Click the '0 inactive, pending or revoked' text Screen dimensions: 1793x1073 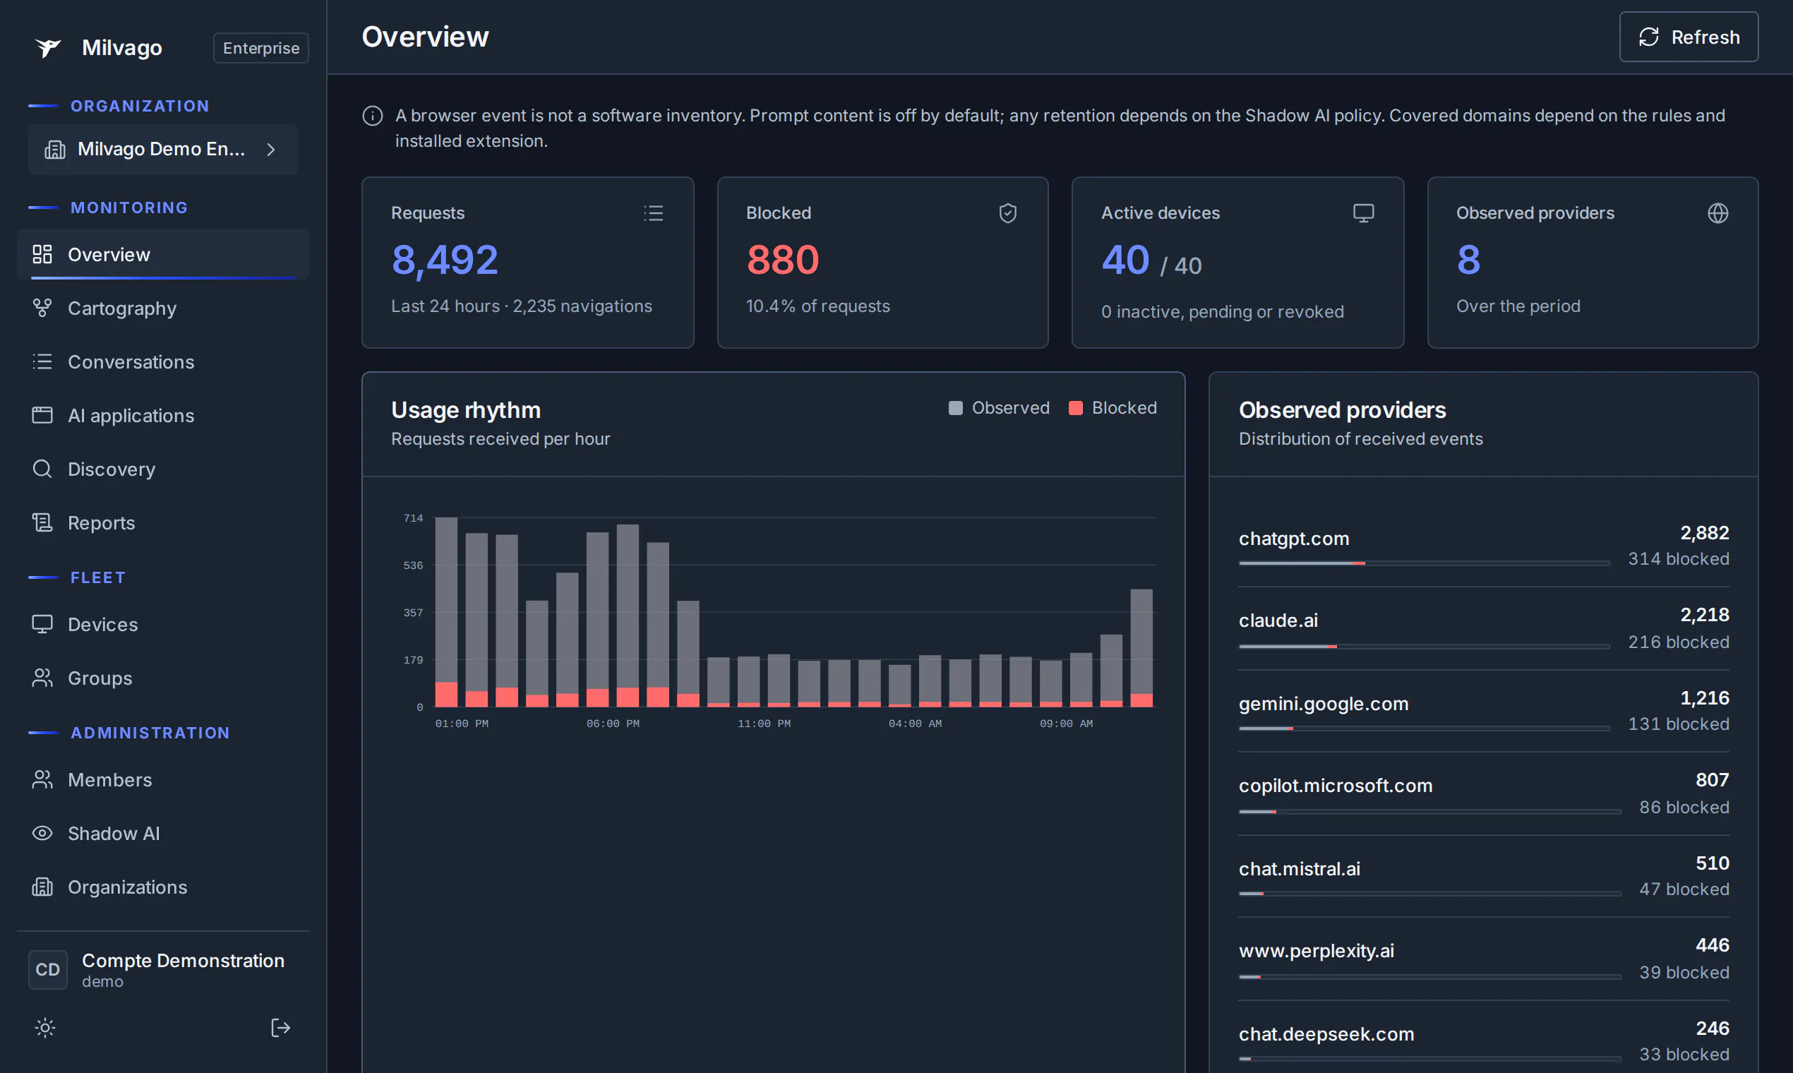tap(1223, 311)
